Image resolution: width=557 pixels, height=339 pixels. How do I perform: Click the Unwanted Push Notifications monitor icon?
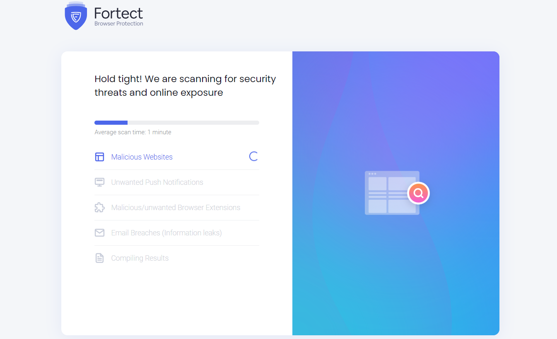(99, 182)
